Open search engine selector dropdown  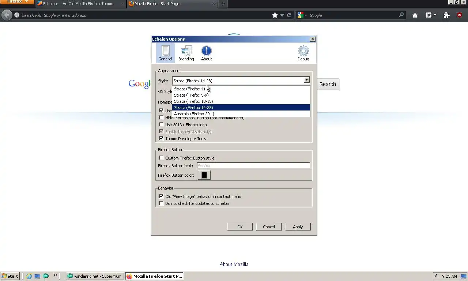point(302,15)
